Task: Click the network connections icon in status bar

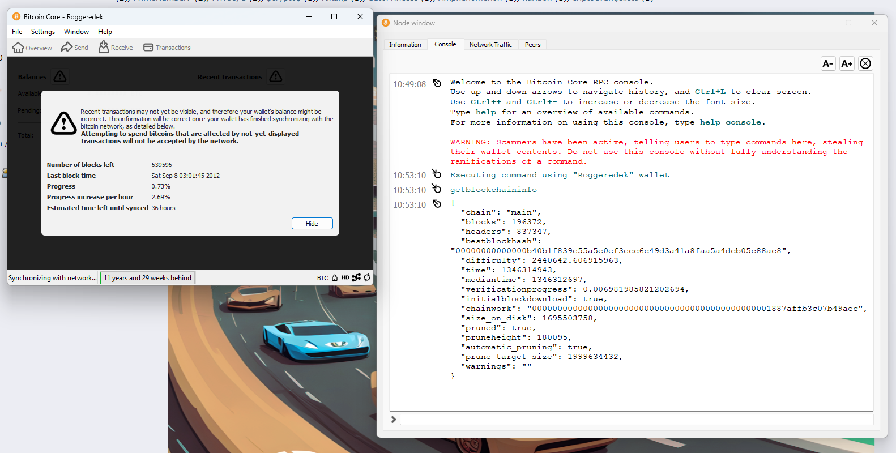Action: (x=356, y=277)
